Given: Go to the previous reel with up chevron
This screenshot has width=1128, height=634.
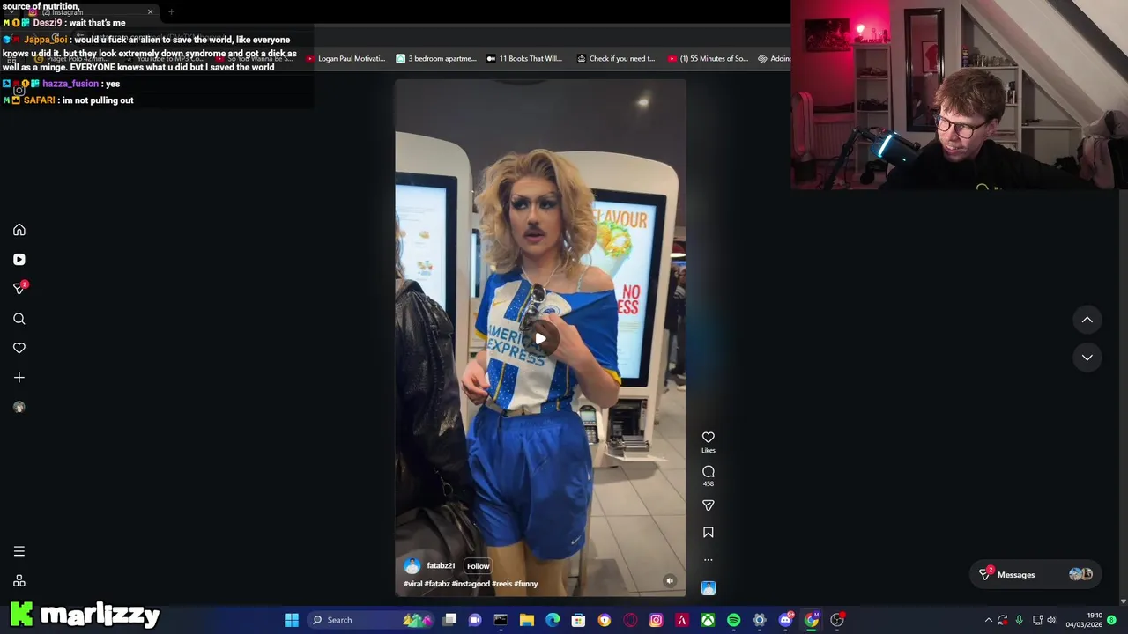Looking at the screenshot, I should click(x=1087, y=321).
